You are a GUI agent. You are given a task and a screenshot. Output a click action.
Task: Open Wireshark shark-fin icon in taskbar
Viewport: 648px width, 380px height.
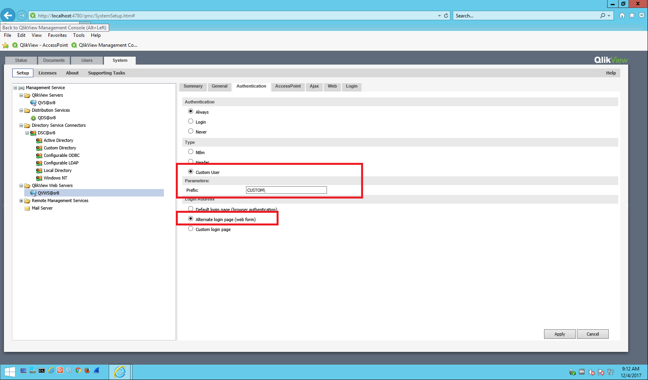pyautogui.click(x=96, y=370)
